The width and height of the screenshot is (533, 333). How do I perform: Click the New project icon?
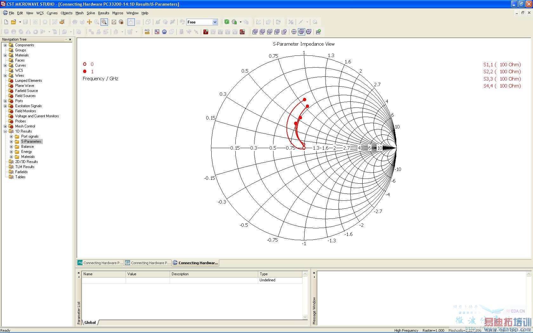point(6,22)
